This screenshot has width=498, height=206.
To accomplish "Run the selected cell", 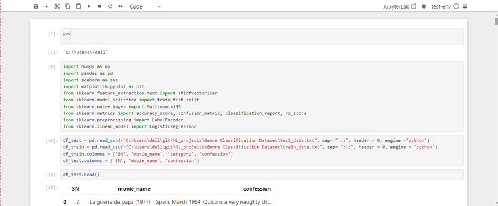I will click(x=89, y=6).
